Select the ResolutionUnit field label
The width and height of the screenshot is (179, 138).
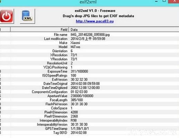click(57, 63)
